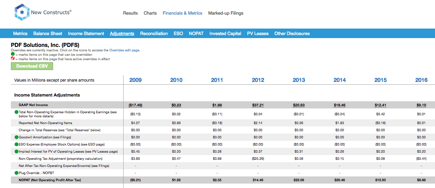This screenshot has height=188, width=435.
Task: Click the GAAP Net Income row label
Action: tap(33, 105)
